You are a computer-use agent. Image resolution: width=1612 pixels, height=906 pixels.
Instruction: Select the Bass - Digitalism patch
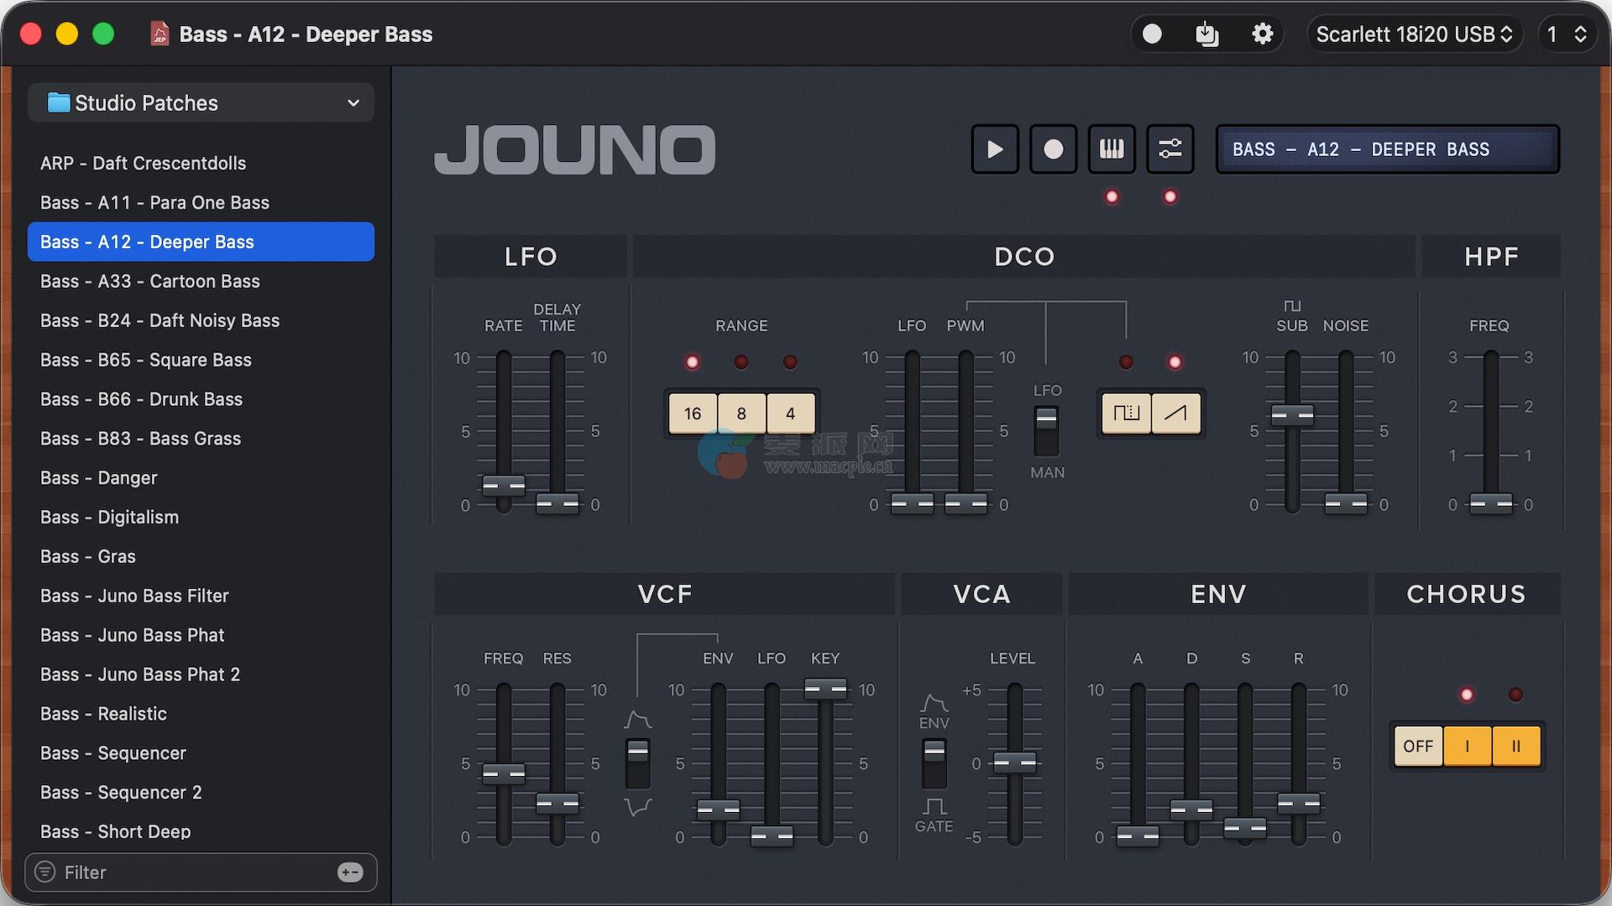(109, 517)
